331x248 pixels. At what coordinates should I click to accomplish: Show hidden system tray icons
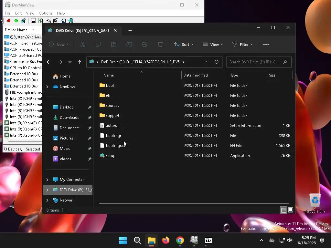tap(261, 240)
